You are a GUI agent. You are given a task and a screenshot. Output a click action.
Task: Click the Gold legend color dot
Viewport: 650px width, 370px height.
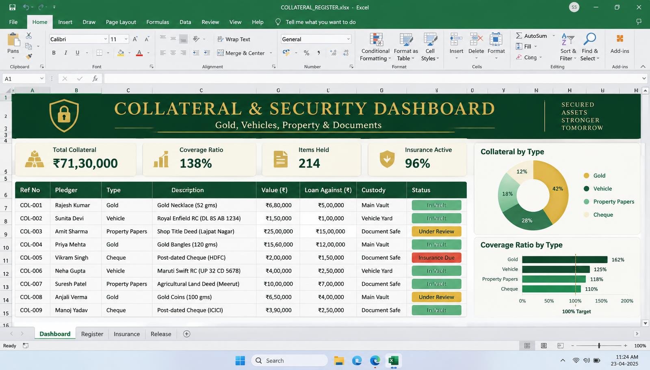(x=586, y=176)
